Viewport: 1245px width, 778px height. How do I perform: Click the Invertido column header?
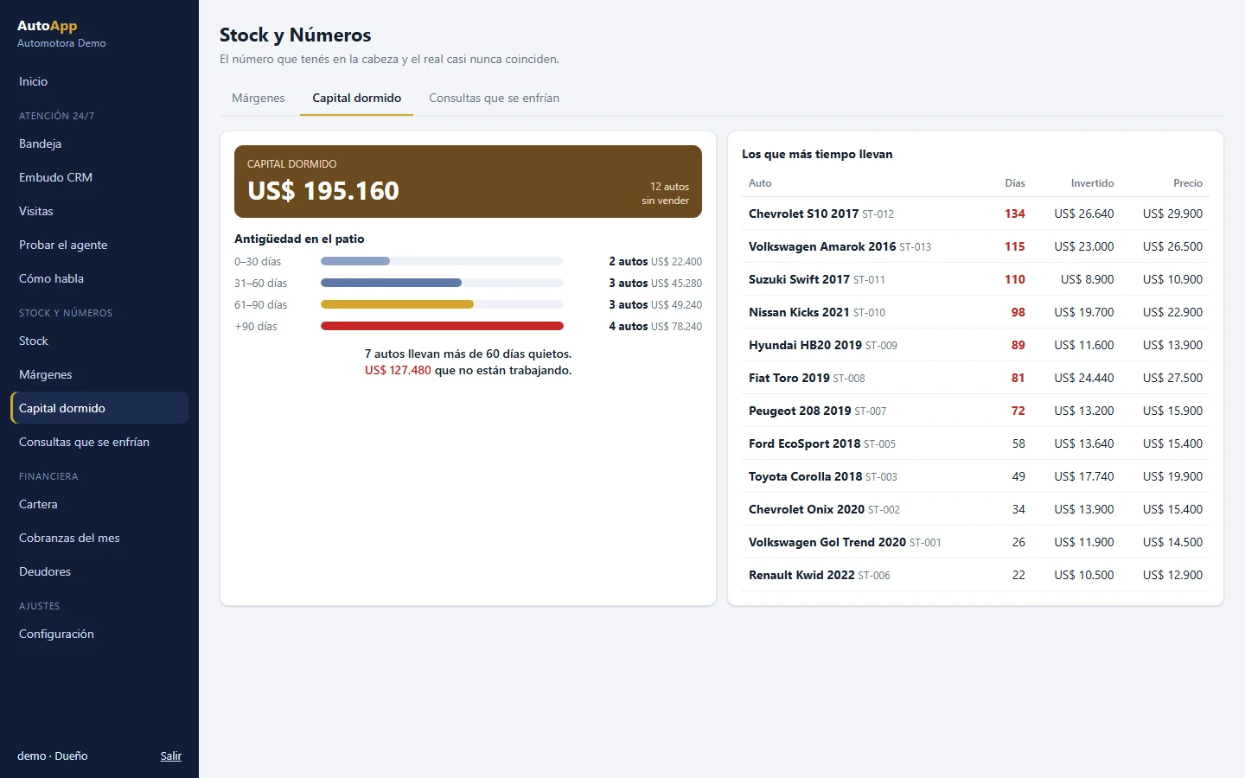pos(1093,183)
